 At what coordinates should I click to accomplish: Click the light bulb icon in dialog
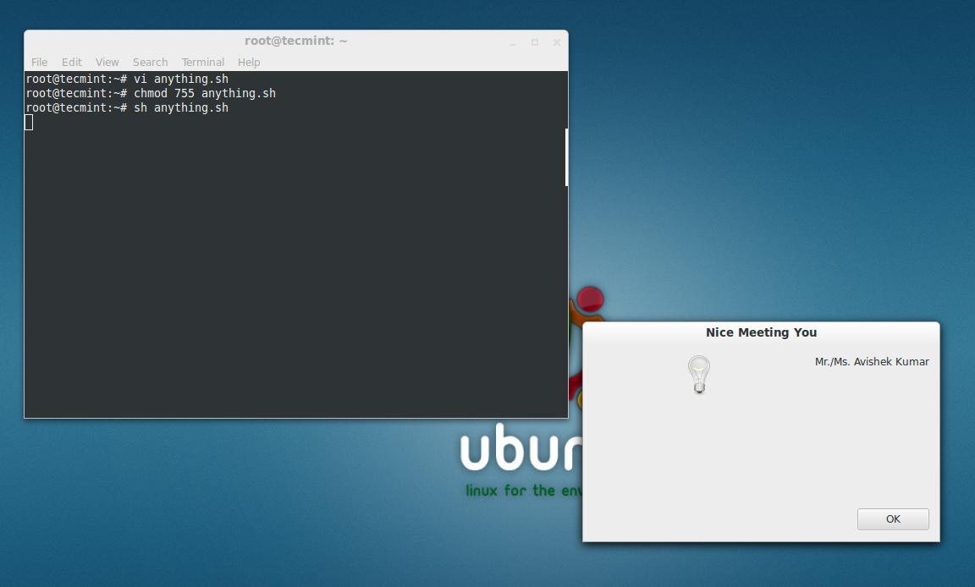(x=699, y=375)
